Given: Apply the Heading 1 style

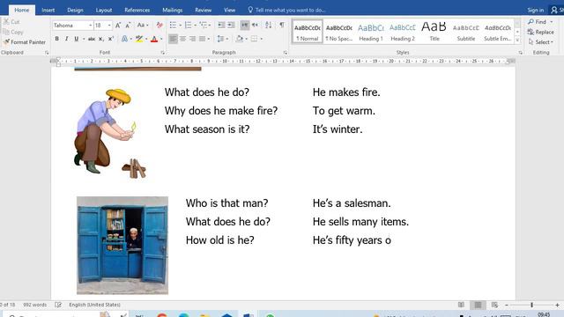Looking at the screenshot, I should [371, 32].
